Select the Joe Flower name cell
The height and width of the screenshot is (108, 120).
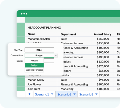(41, 84)
